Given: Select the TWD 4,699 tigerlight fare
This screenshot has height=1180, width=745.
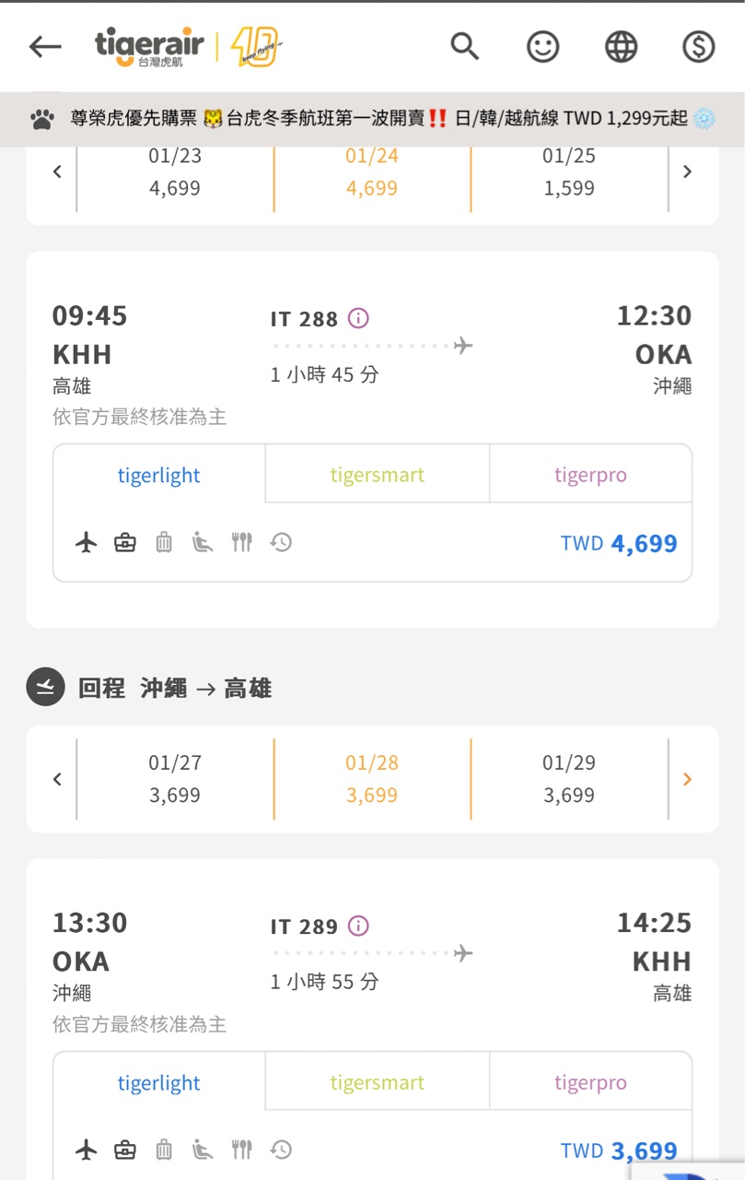Looking at the screenshot, I should pyautogui.click(x=619, y=543).
